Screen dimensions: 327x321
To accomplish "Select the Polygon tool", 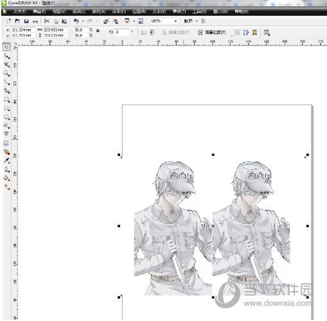I will click(6, 117).
